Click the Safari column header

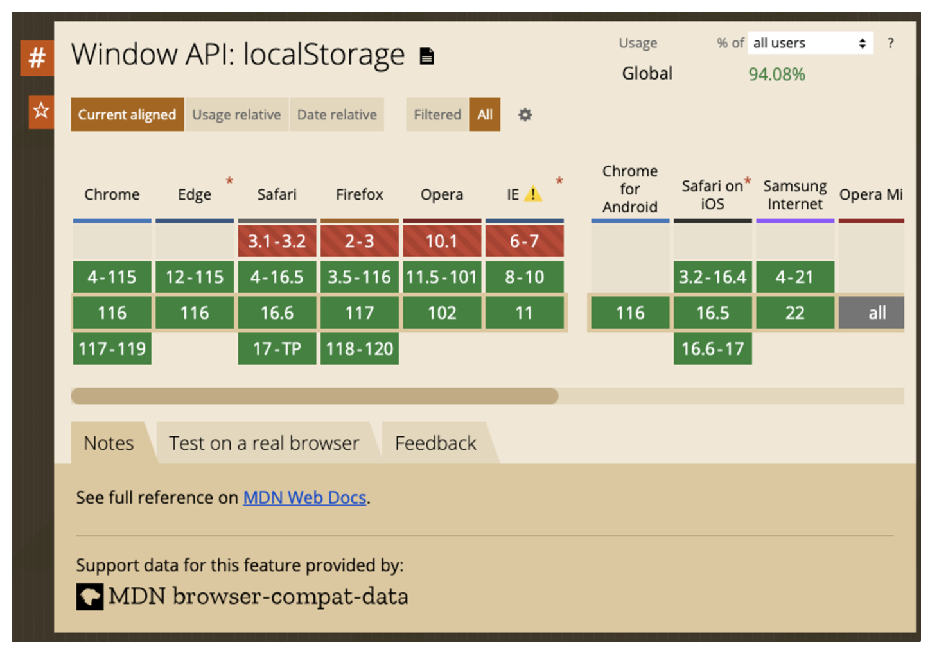coord(277,194)
